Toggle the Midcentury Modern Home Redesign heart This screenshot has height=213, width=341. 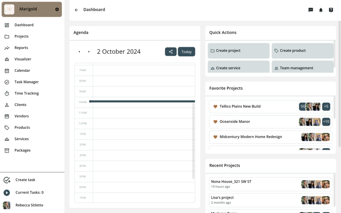(215, 137)
